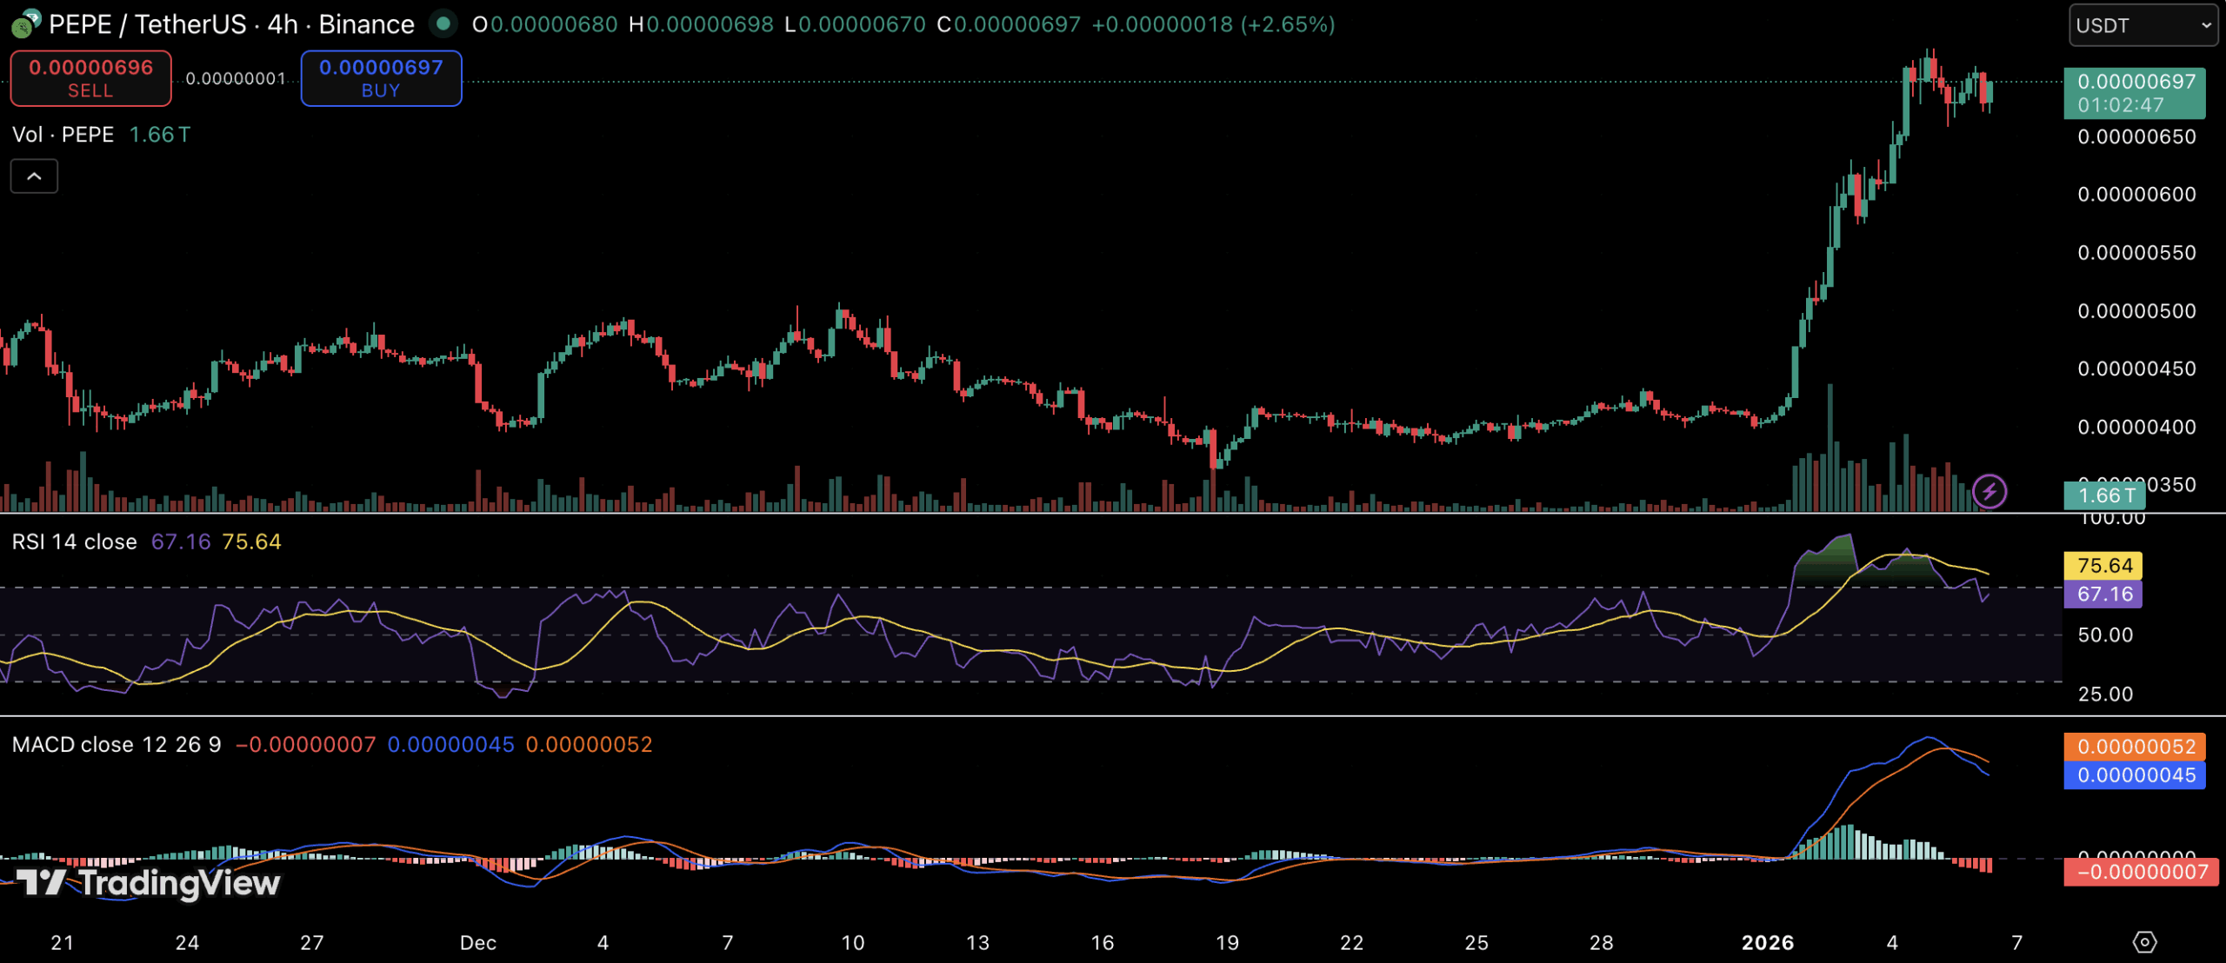The image size is (2226, 963).
Task: Click the SELL button showing 0.00000696
Action: [90, 77]
